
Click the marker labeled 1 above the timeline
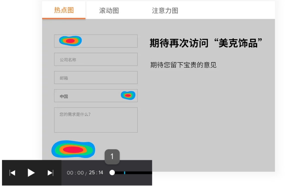tap(112, 157)
